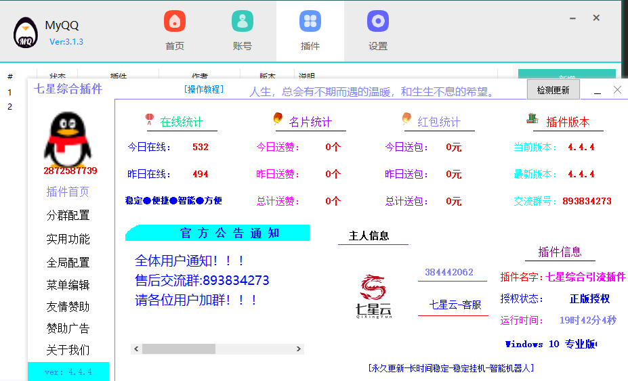Click the 在线统计 heading

pos(182,122)
